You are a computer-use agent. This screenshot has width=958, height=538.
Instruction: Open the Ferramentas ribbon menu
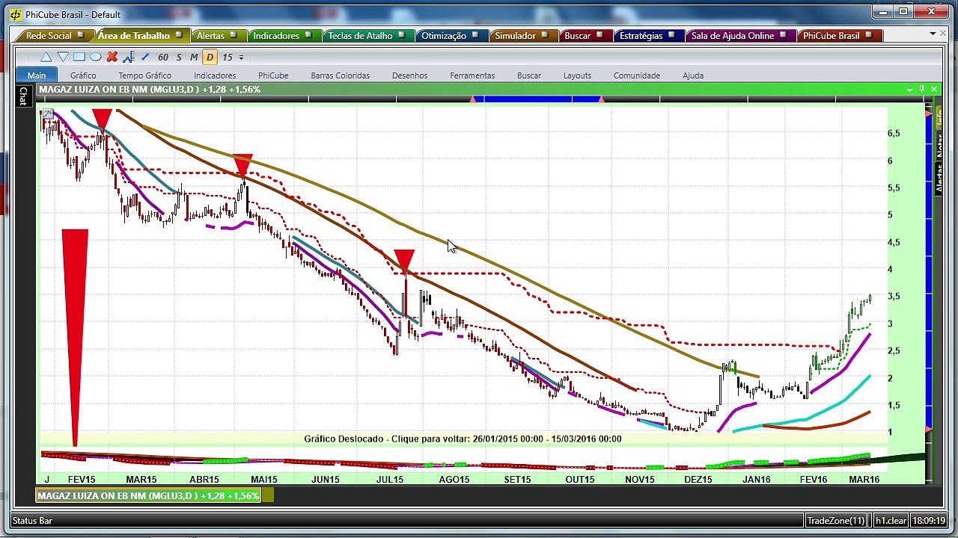pos(472,75)
